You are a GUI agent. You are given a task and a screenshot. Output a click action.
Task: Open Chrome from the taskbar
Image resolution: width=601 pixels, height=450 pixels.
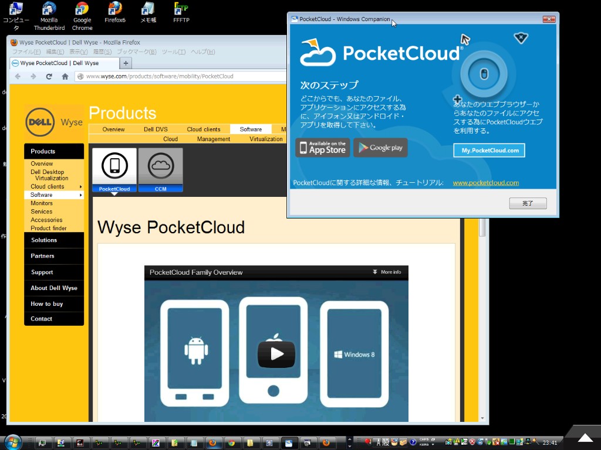[231, 443]
